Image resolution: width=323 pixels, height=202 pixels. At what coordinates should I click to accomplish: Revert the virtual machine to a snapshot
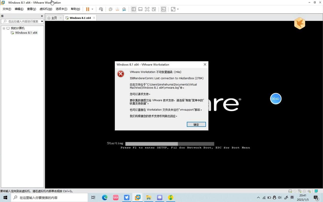(x=117, y=9)
